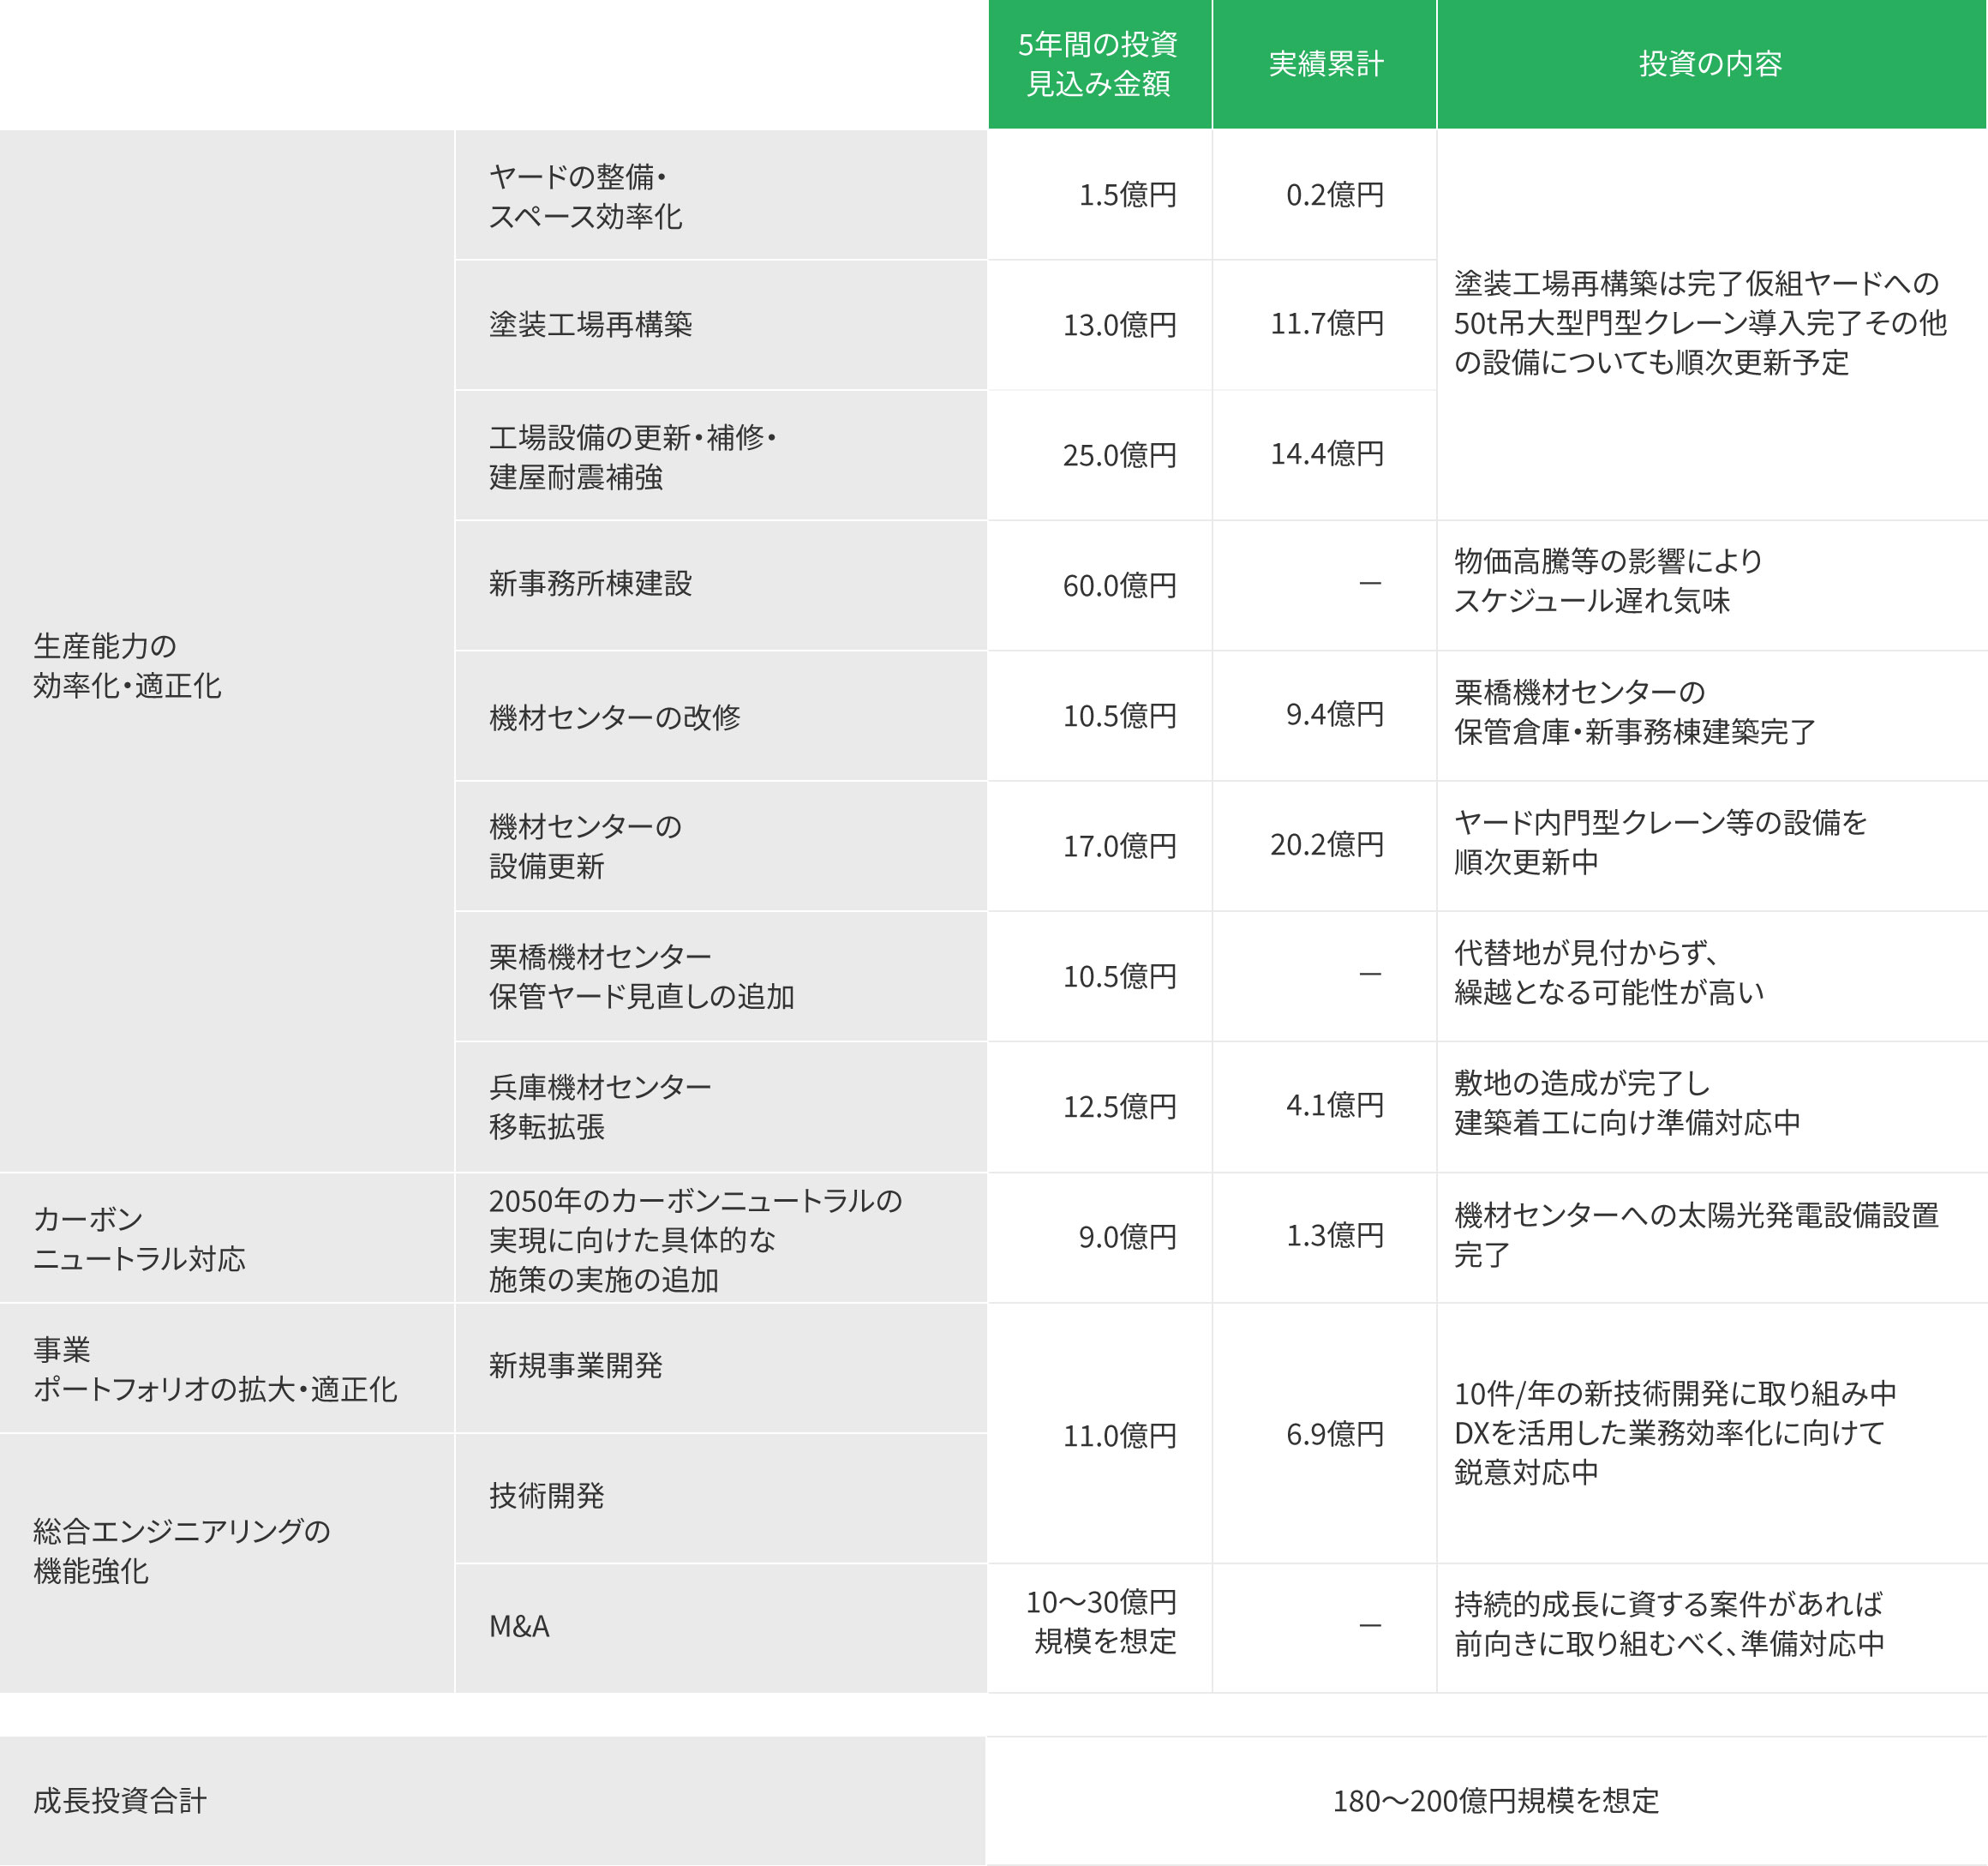Screen dimensions: 1988x1866
Task: Click the 投資の内容 column header
Action: (1710, 64)
